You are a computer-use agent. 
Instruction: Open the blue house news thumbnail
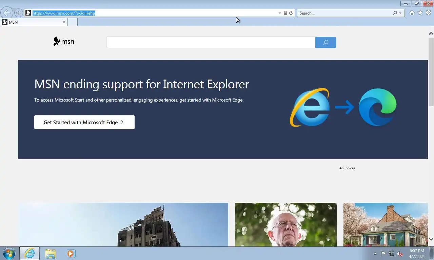386,224
